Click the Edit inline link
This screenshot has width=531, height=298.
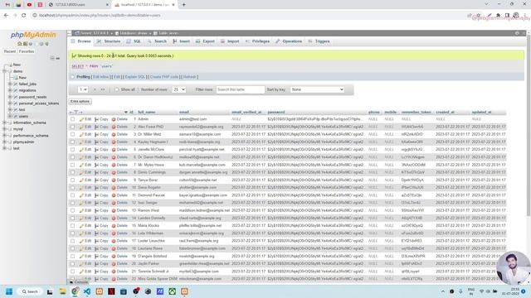pos(100,77)
